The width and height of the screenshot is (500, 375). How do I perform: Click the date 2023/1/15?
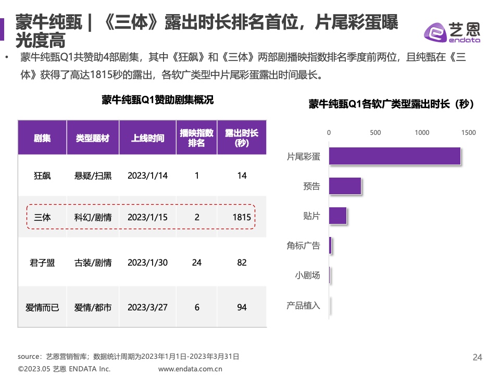147,218
